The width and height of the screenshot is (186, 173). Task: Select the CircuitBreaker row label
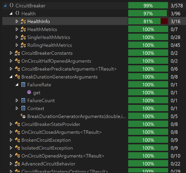point(30,6)
